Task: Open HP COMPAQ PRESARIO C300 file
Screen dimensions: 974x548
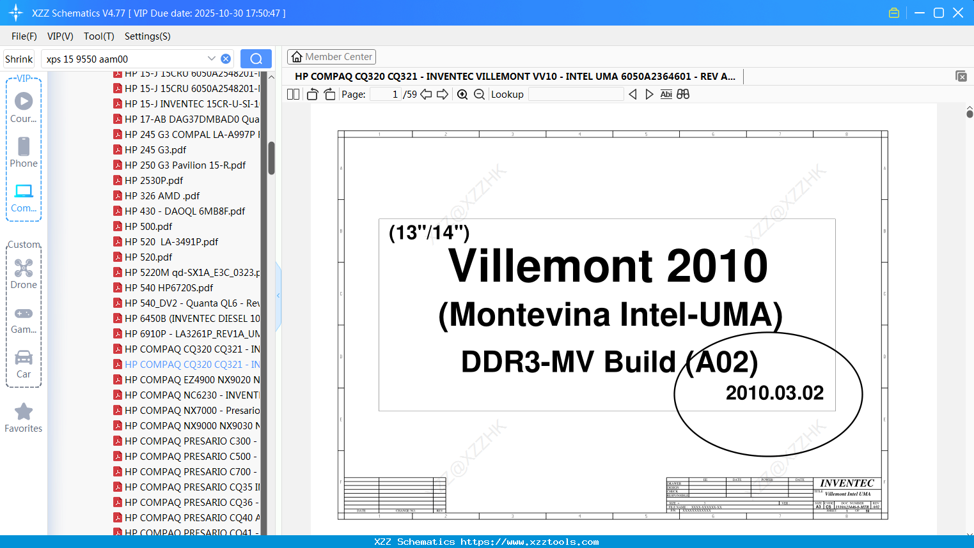Action: 187,441
